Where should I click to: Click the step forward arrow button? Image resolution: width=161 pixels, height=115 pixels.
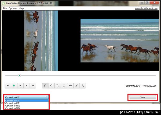click(33, 86)
